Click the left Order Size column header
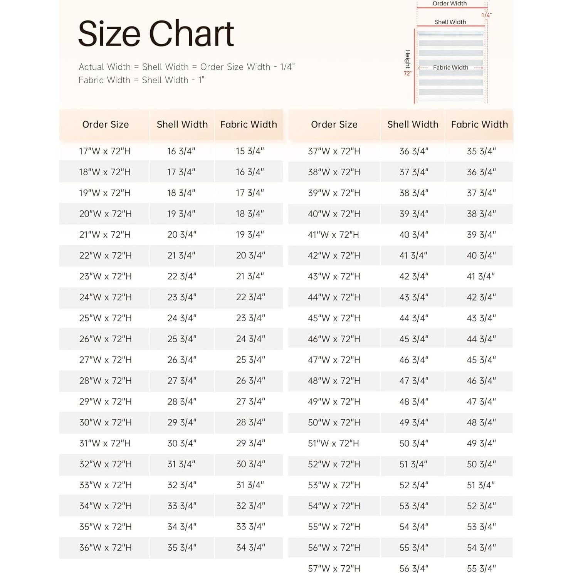The image size is (573, 573). [x=105, y=124]
